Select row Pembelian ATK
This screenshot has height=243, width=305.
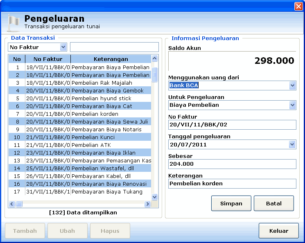pos(80,145)
